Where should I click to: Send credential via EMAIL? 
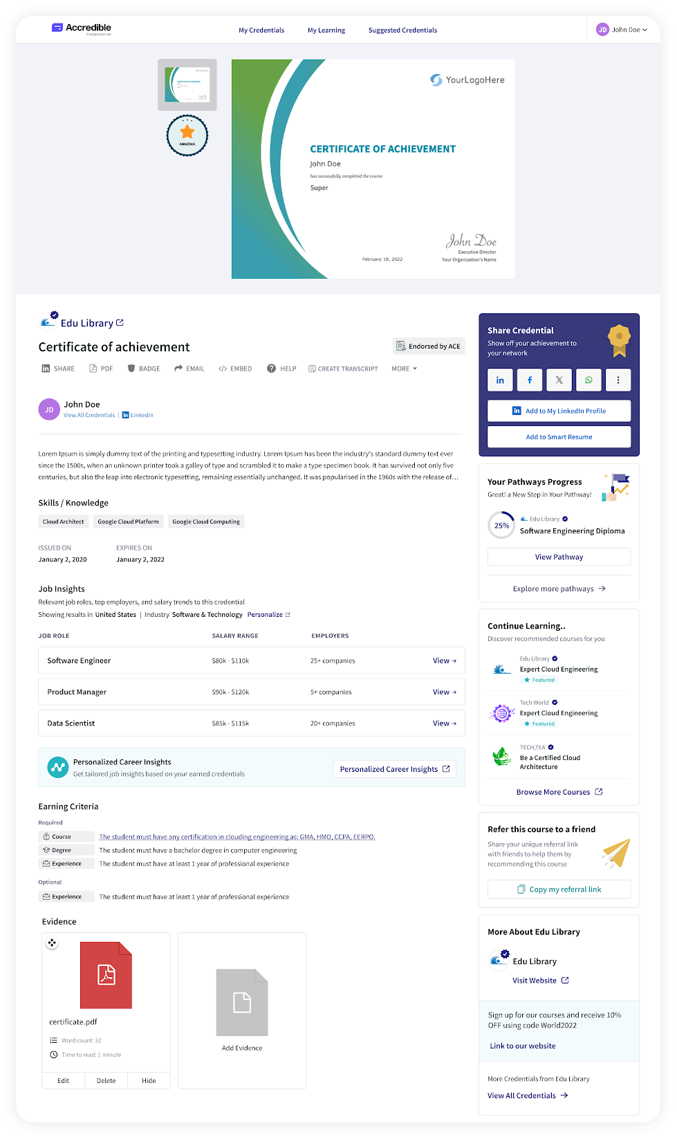[x=189, y=369]
